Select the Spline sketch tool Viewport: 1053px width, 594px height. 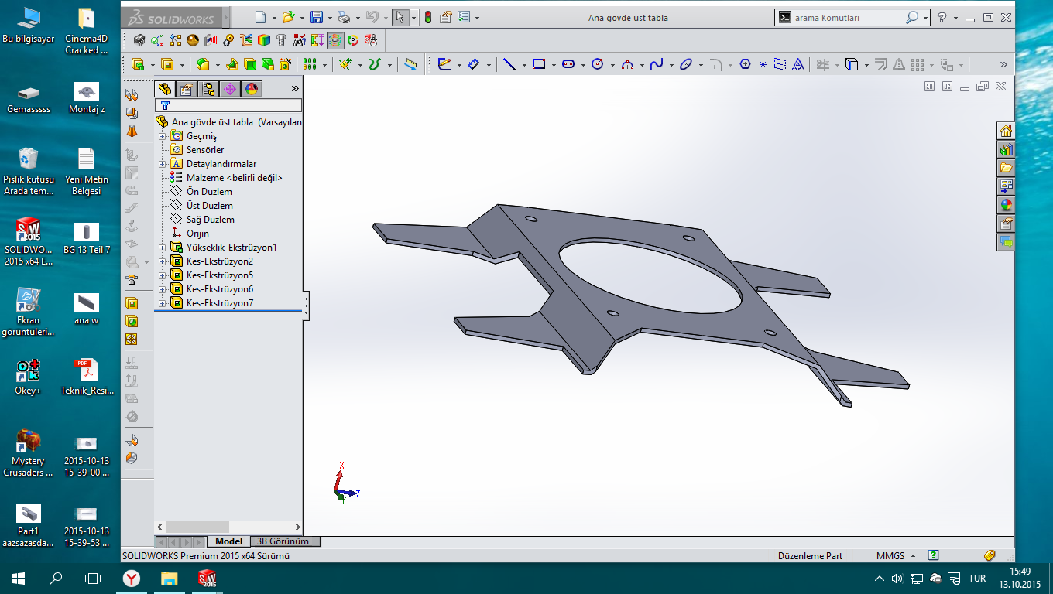click(656, 65)
